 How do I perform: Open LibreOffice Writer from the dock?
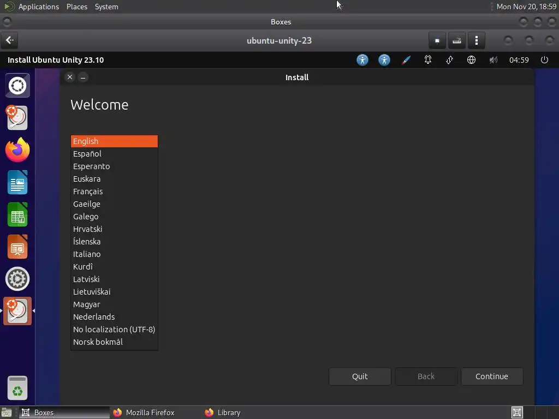coord(17,182)
